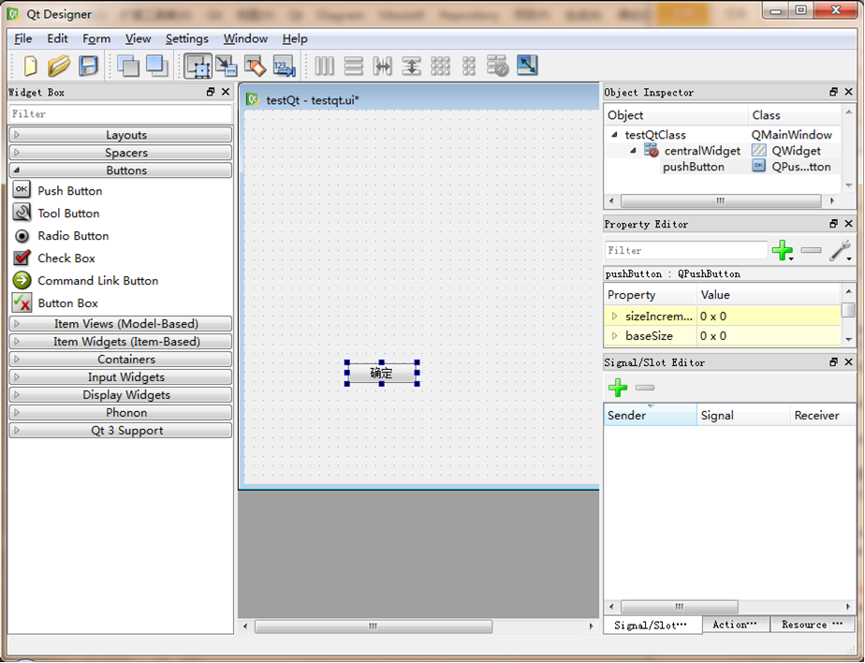Click the Adjust Size toolbar icon
Image resolution: width=865 pixels, height=663 pixels.
click(527, 66)
